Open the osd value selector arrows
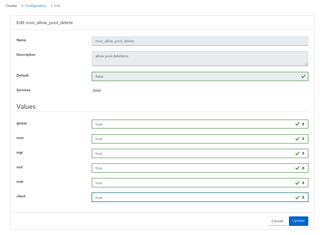Viewport: 320px width, 235px height. (x=303, y=168)
